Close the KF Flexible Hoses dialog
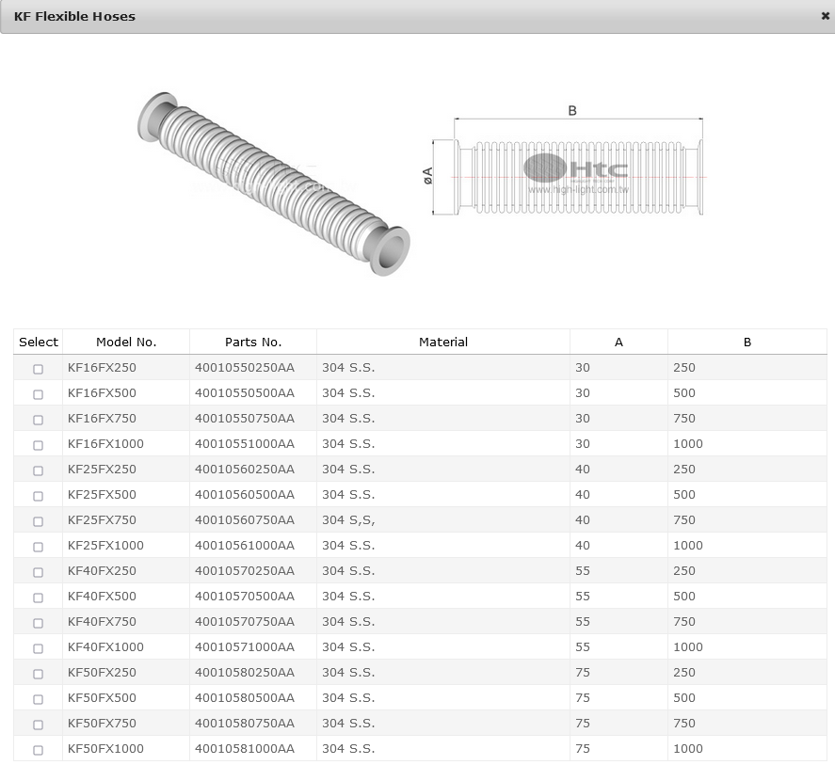The image size is (835, 765). (x=825, y=16)
